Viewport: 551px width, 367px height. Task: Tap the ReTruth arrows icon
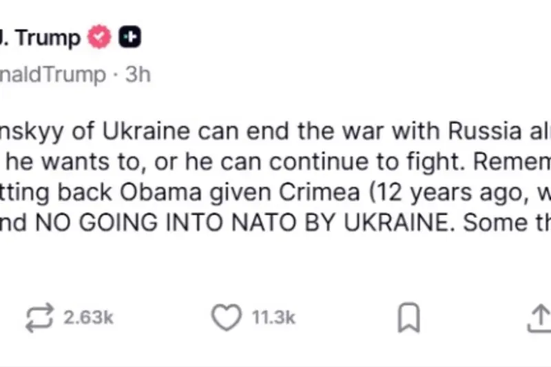(x=39, y=317)
